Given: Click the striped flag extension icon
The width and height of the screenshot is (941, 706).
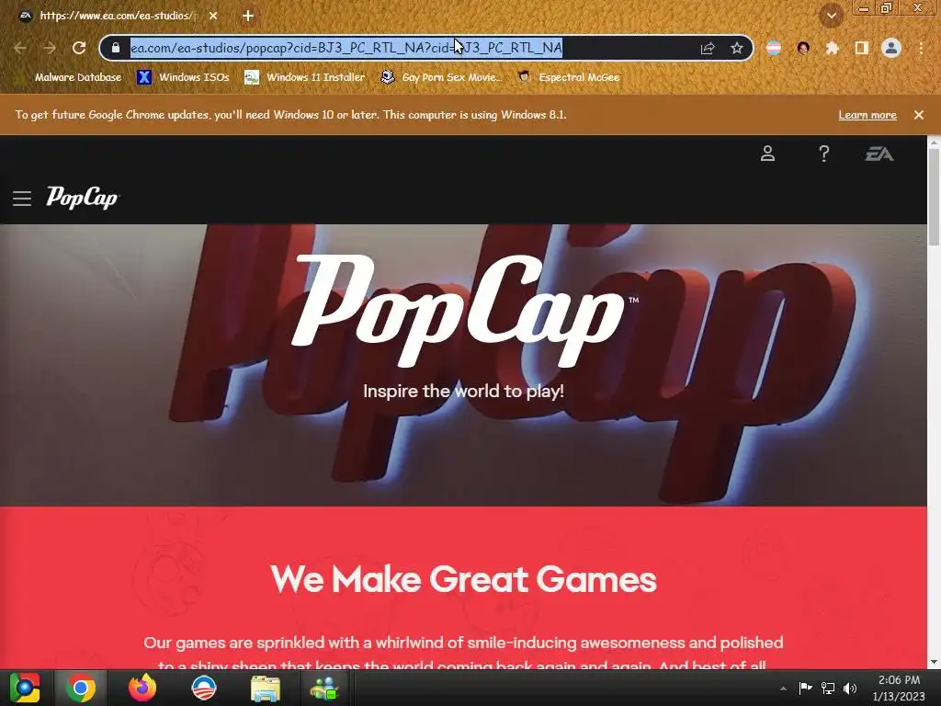Looking at the screenshot, I should (x=774, y=48).
